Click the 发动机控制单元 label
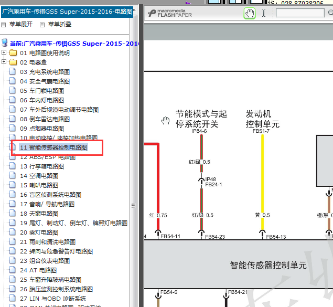Image resolution: width=333 pixels, height=307 pixels. pyautogui.click(x=263, y=119)
